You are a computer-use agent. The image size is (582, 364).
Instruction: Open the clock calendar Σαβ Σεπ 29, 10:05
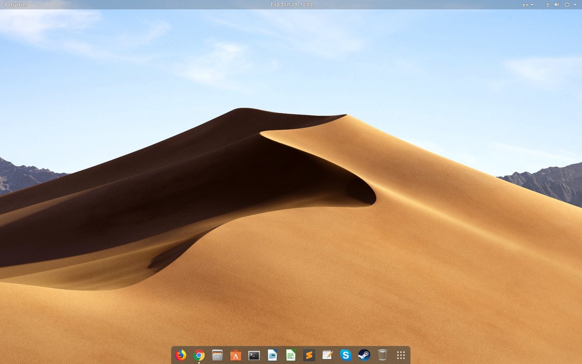point(291,5)
